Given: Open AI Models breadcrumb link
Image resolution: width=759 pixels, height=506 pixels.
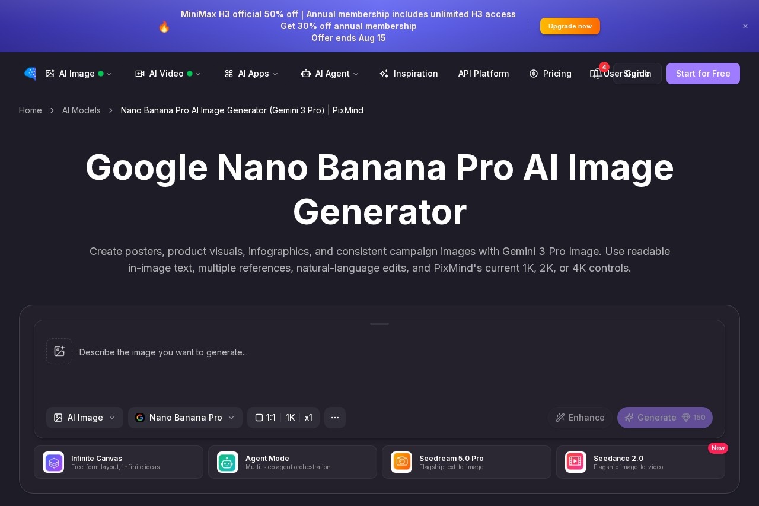Looking at the screenshot, I should [x=81, y=110].
